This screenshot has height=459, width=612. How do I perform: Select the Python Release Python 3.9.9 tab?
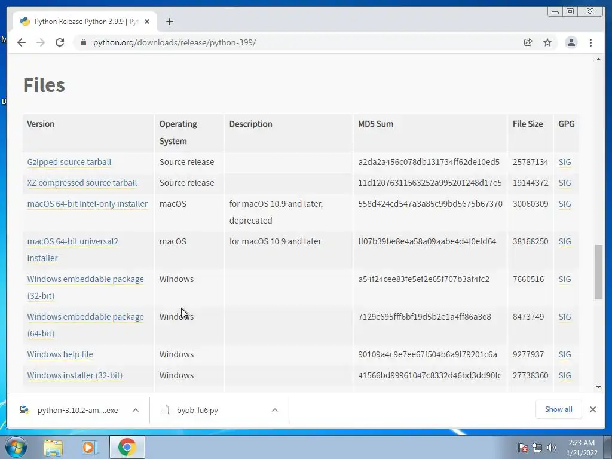point(85,22)
